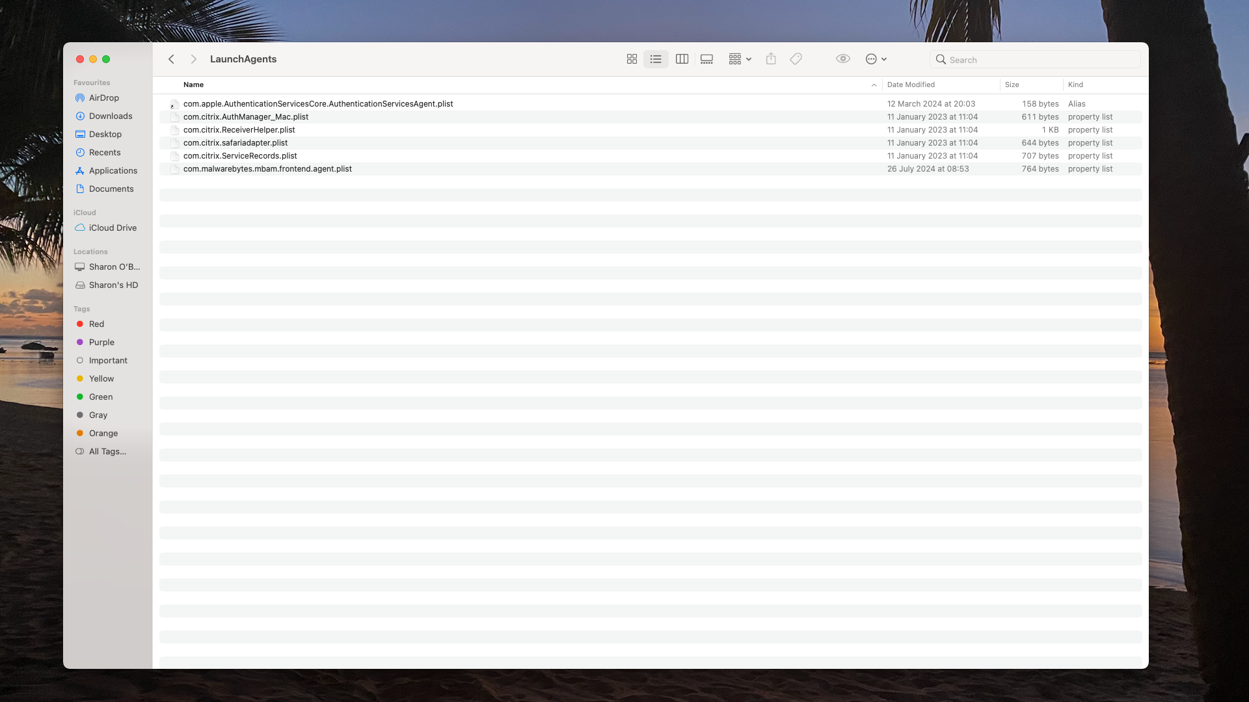The height and width of the screenshot is (702, 1249).
Task: Sort by the Kind column header
Action: click(x=1075, y=85)
